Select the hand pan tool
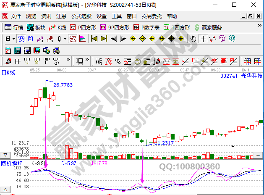264x195 pixels. (x=193, y=39)
